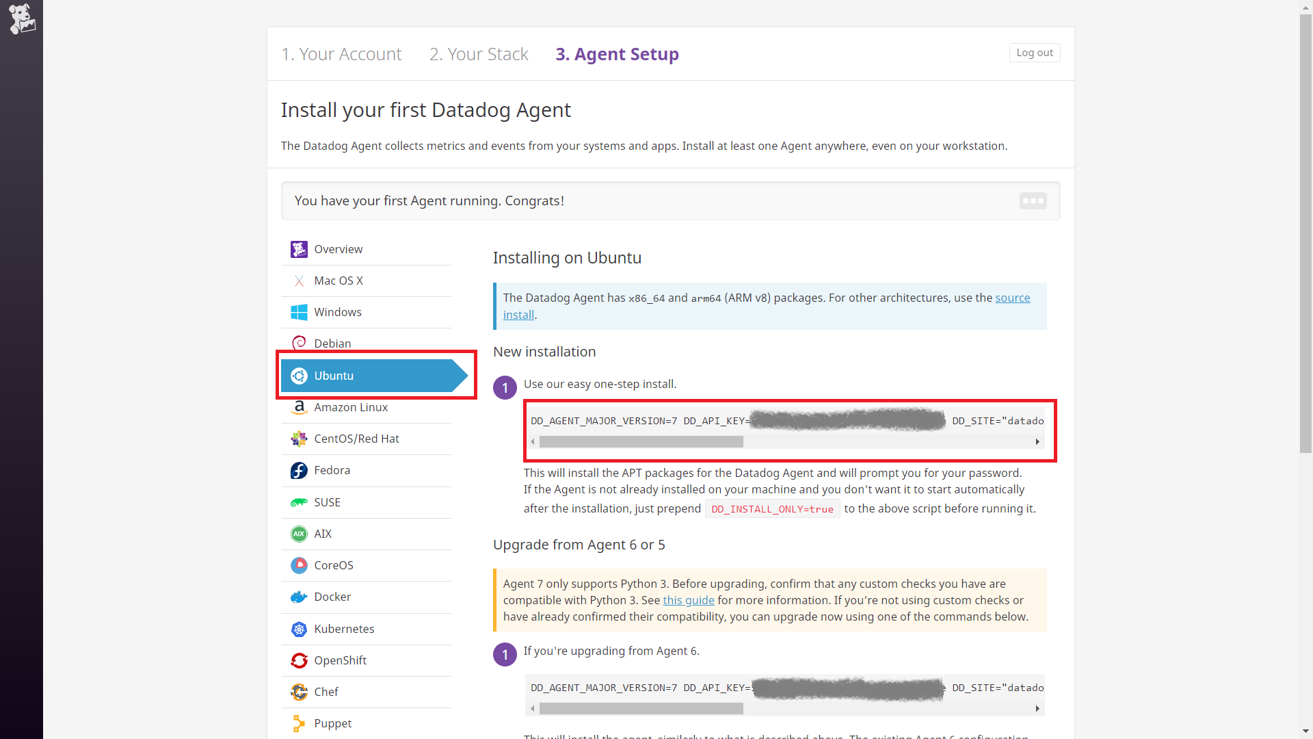Click the page scrollbar down arrow
1313x739 pixels.
click(1306, 731)
